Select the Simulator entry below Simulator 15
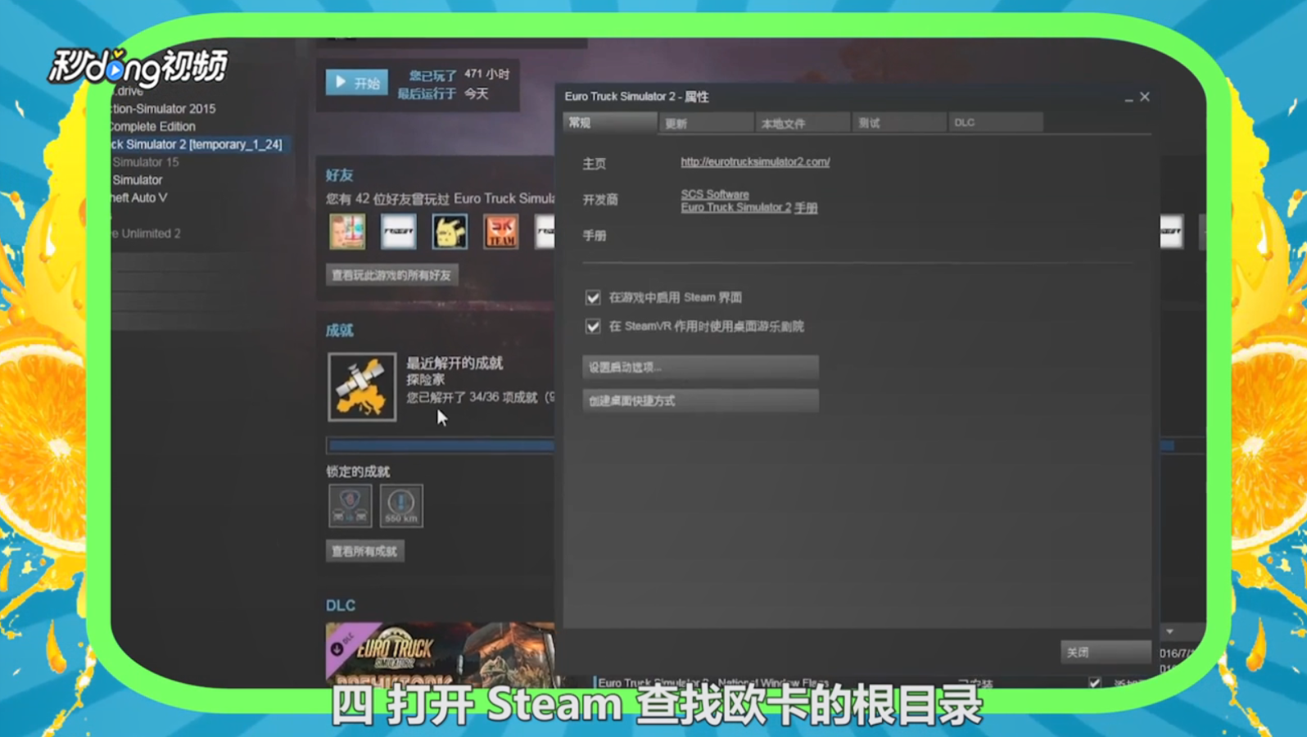 pos(138,180)
